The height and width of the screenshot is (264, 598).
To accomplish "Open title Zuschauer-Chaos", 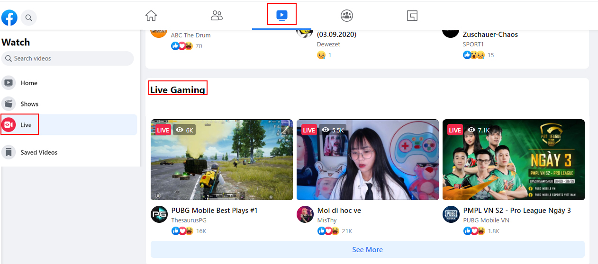I will pyautogui.click(x=490, y=34).
